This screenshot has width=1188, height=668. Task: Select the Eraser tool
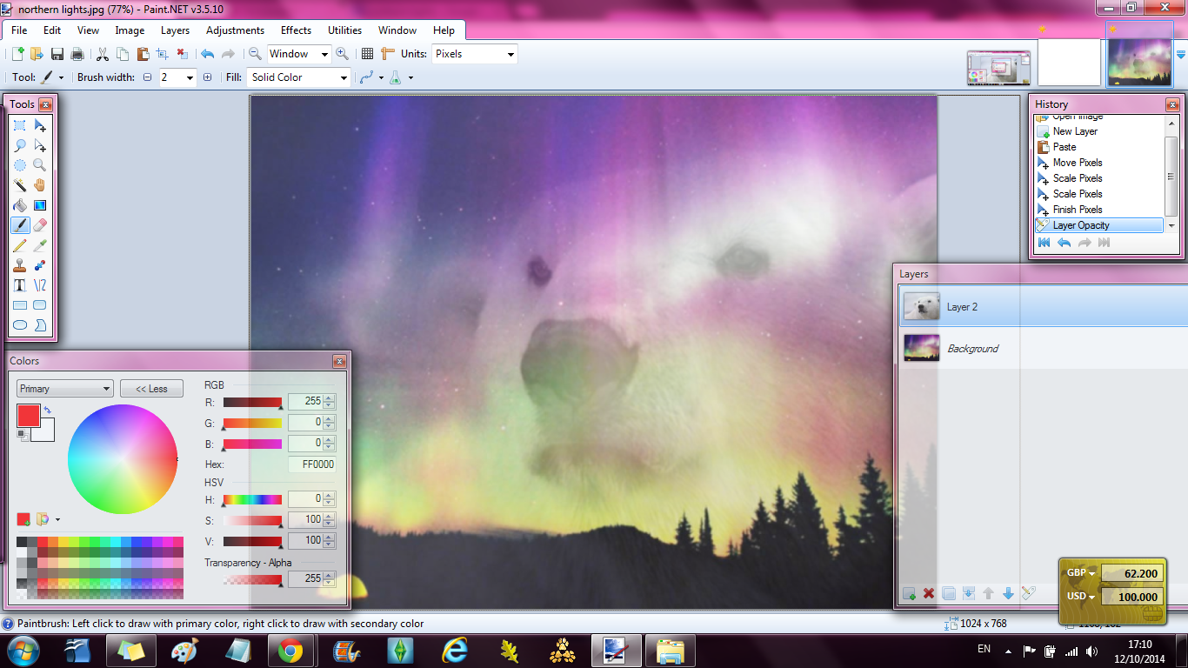pos(40,225)
